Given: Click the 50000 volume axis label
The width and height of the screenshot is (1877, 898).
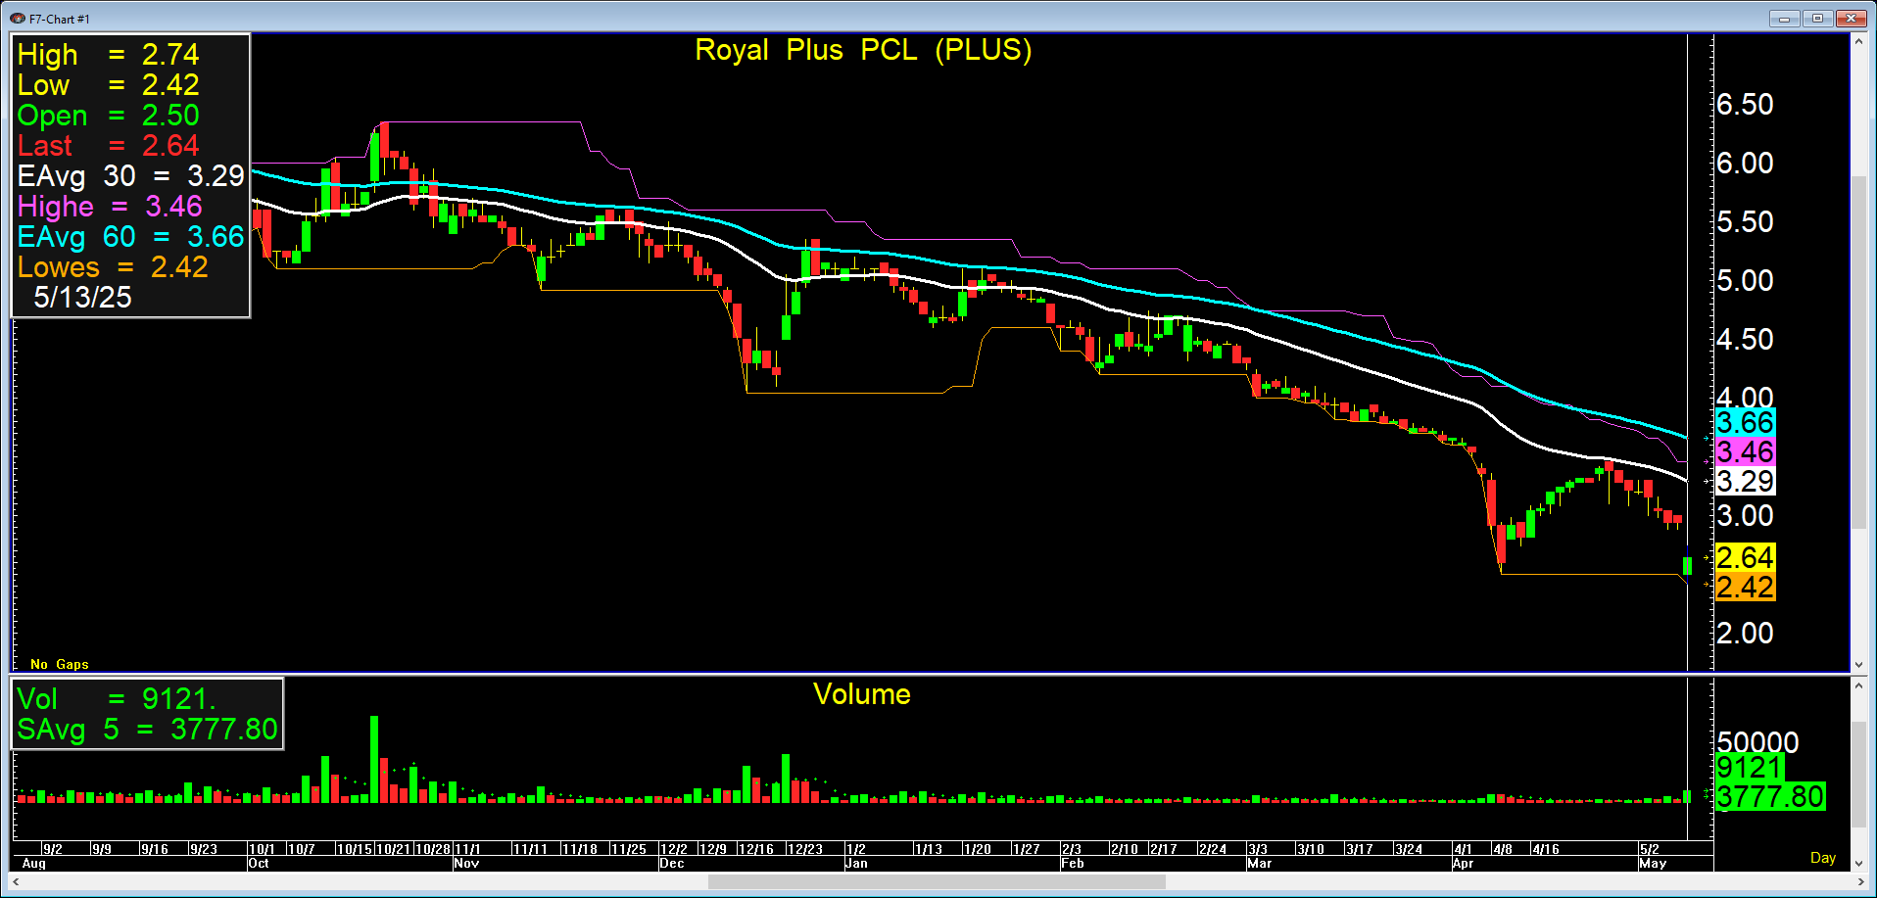Looking at the screenshot, I should click(x=1757, y=741).
